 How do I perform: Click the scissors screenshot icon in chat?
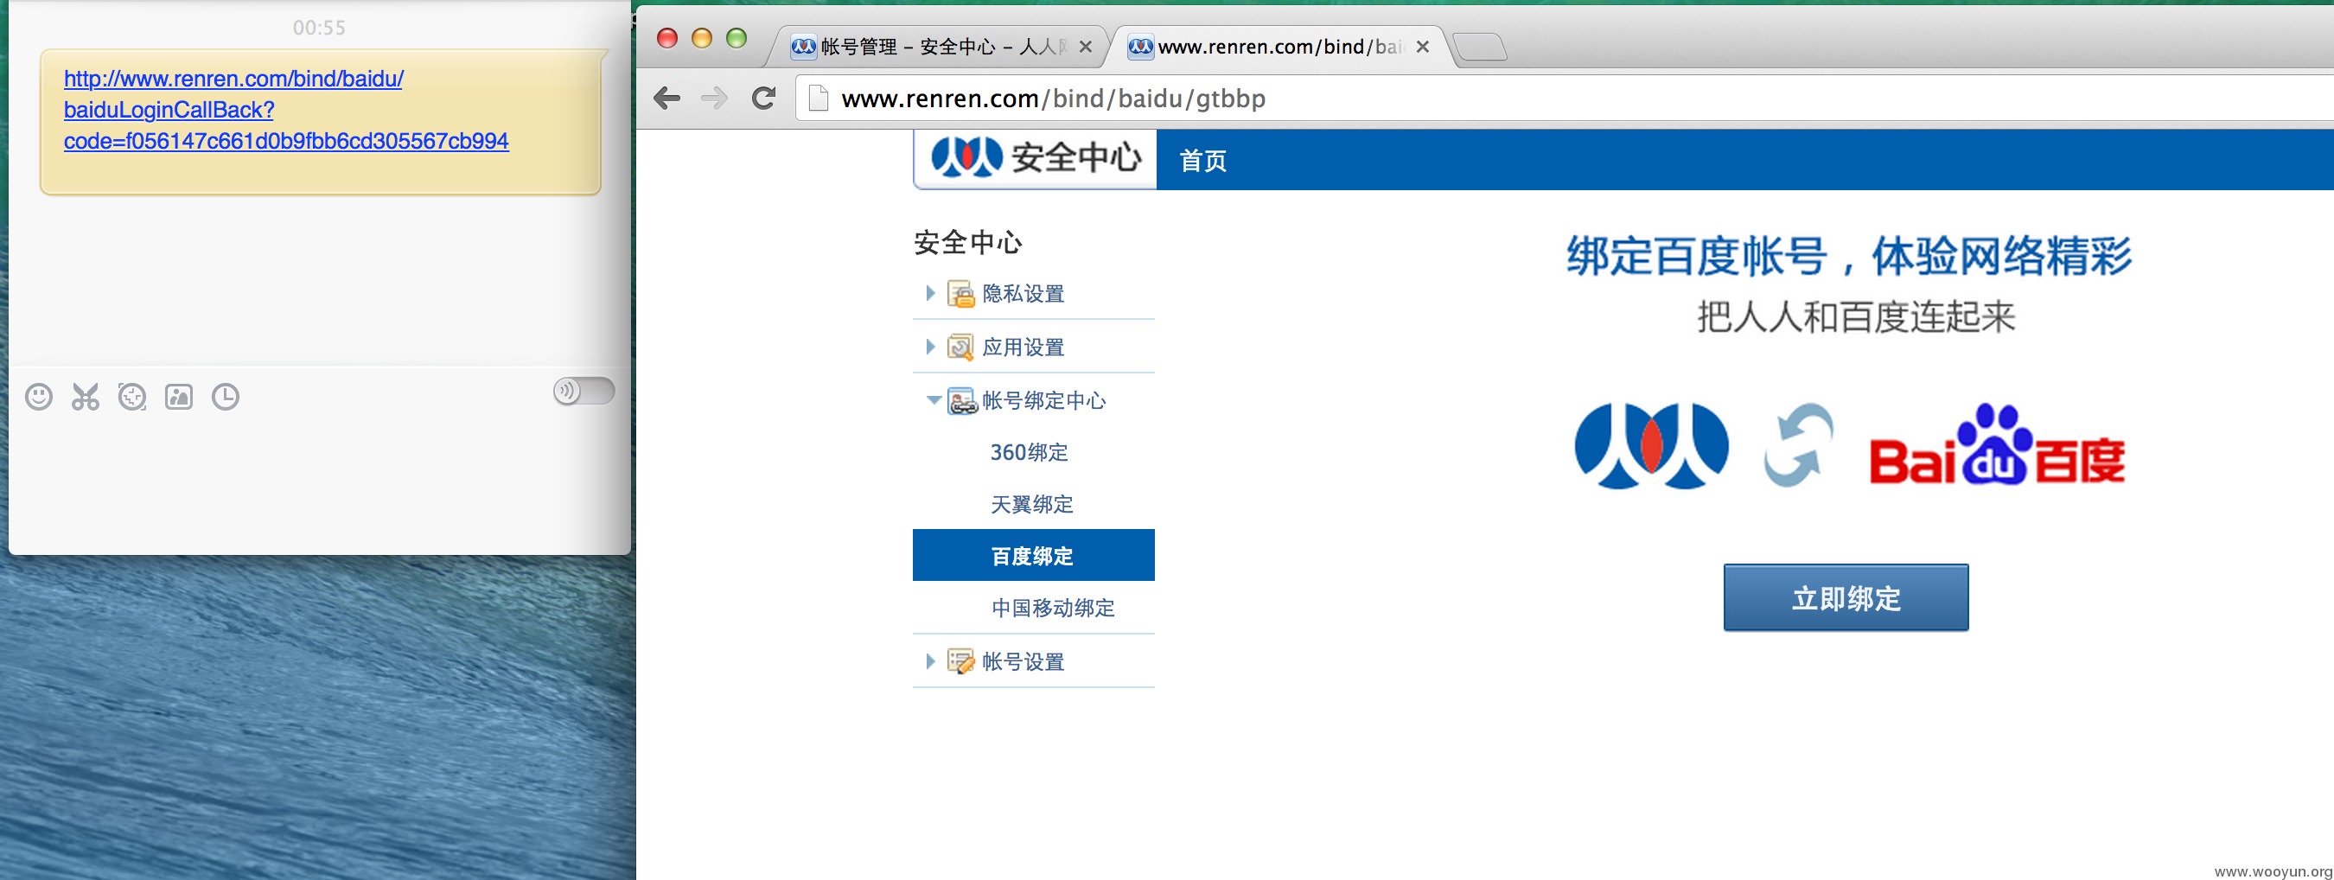(x=86, y=397)
